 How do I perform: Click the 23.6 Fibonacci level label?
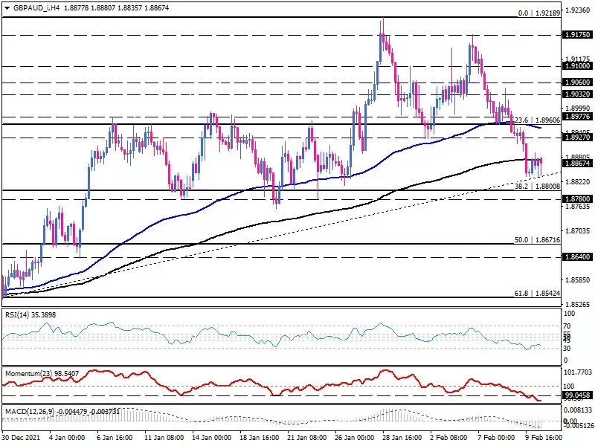pyautogui.click(x=537, y=120)
